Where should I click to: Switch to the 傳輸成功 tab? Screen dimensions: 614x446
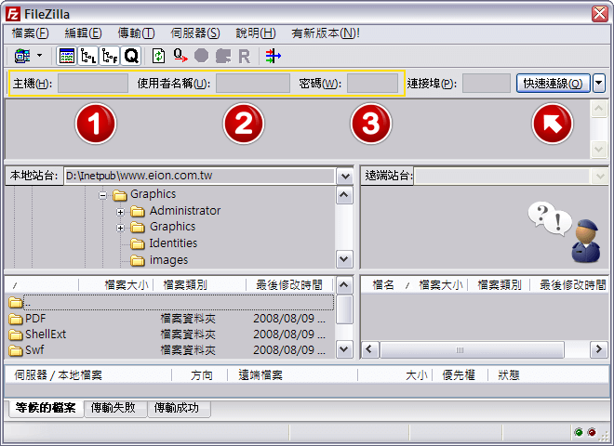tap(177, 408)
